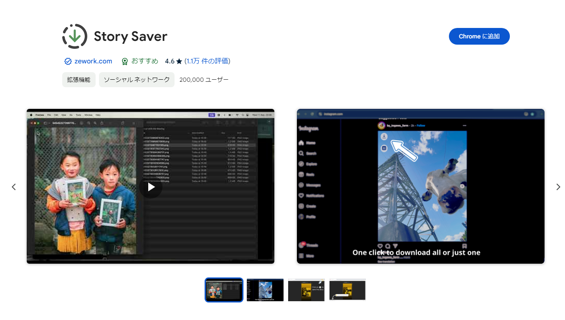
Task: Open the Instagram download screenshot in carousel
Action: pos(420,186)
